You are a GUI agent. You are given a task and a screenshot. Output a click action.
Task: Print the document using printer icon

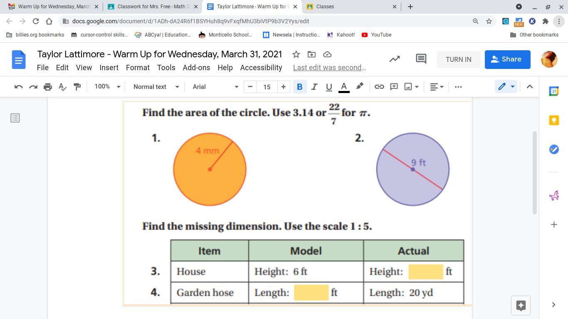[x=48, y=87]
